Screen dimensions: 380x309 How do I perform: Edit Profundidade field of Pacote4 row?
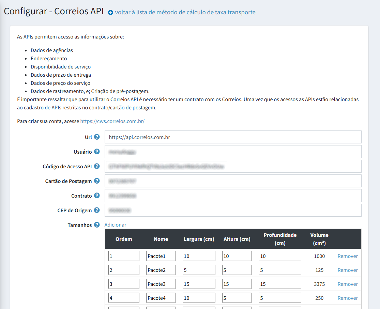pos(280,298)
